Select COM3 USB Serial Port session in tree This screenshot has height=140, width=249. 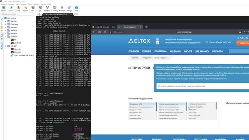click(23, 55)
